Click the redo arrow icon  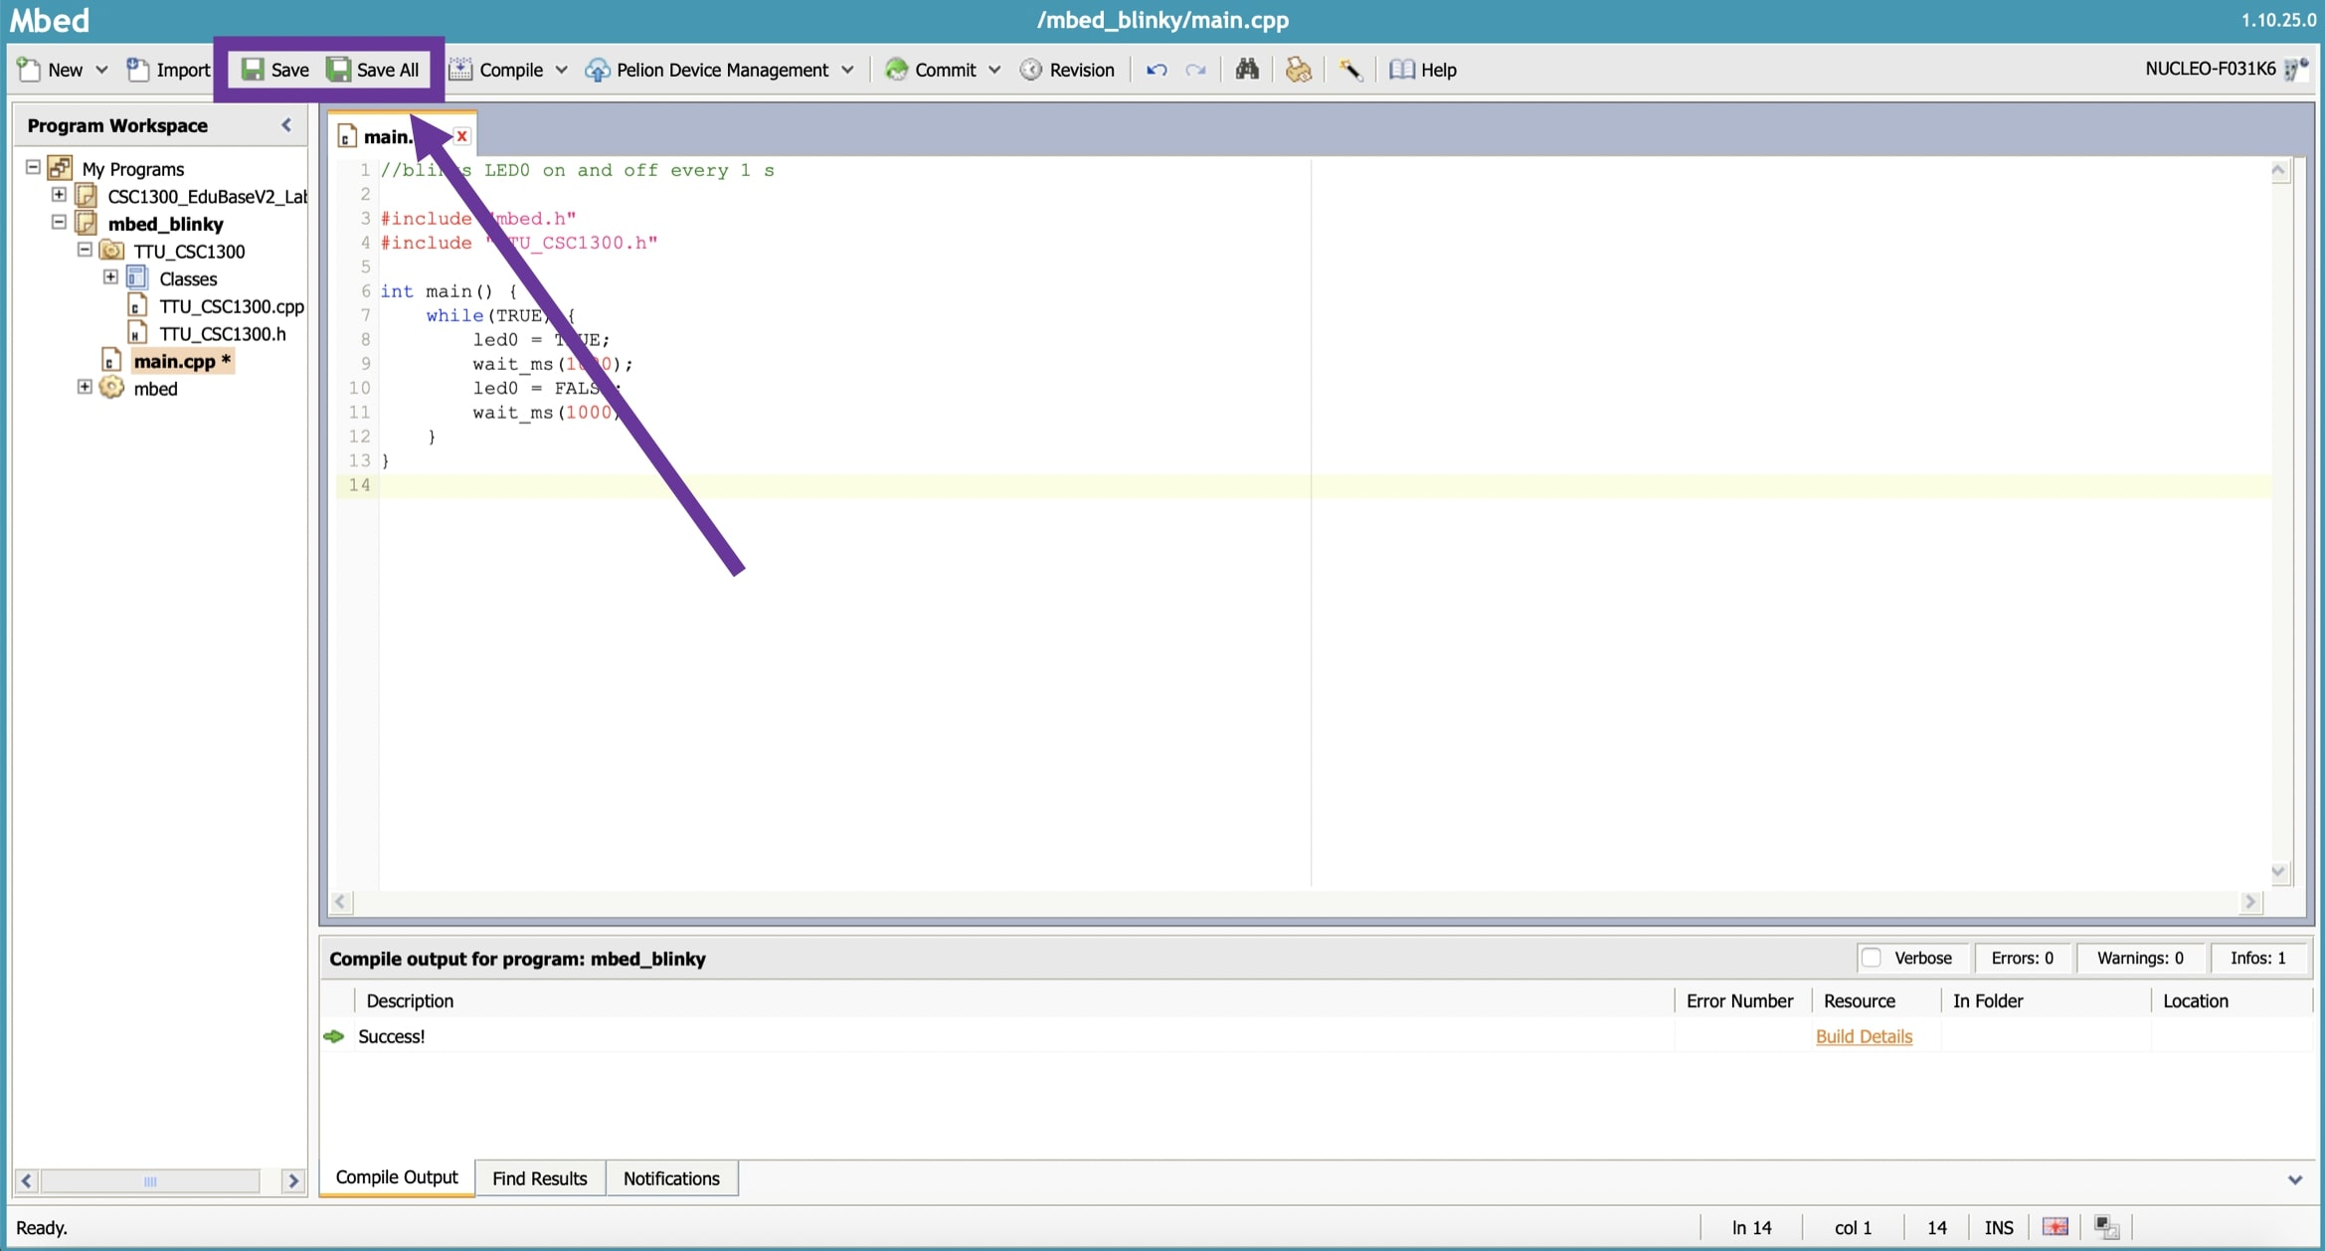1196,70
